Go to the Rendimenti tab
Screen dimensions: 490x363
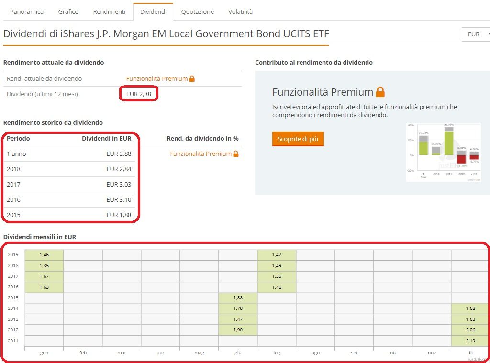coord(109,11)
